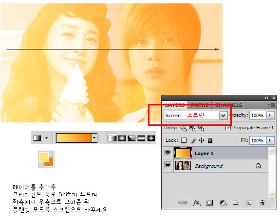
Task: Add a layer mask
Action: pyautogui.click(x=209, y=203)
